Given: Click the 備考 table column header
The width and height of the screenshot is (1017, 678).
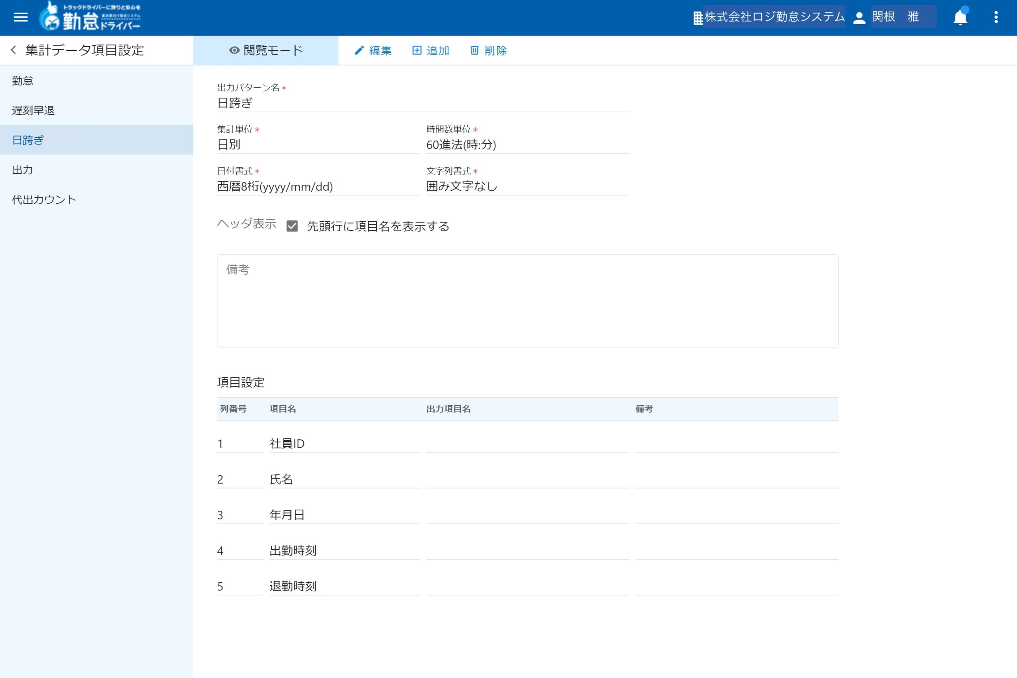Looking at the screenshot, I should tap(644, 409).
